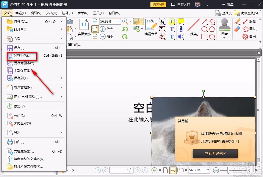This screenshot has height=177, width=263.
Task: Click the snapshot camera icon
Action: pos(70,21)
